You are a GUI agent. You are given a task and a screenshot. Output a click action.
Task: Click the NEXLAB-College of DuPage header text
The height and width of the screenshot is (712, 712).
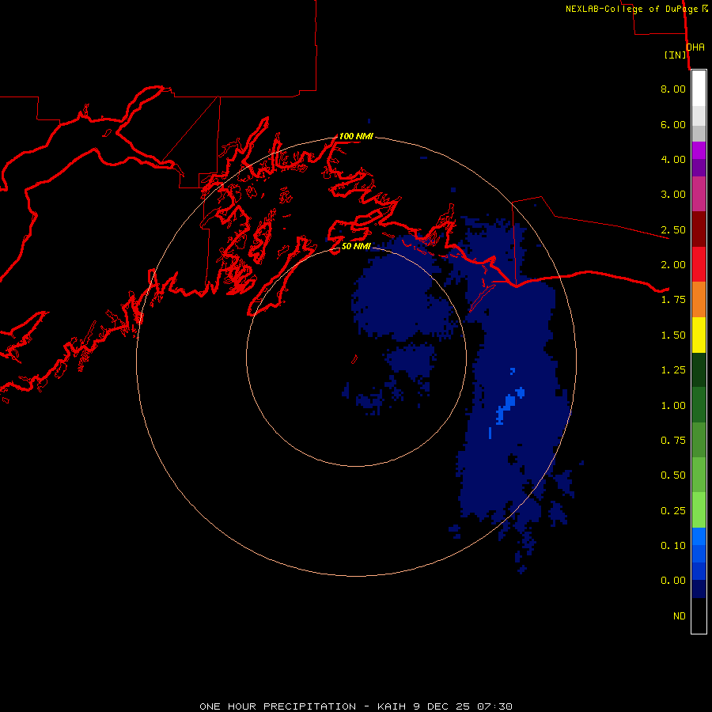click(636, 9)
